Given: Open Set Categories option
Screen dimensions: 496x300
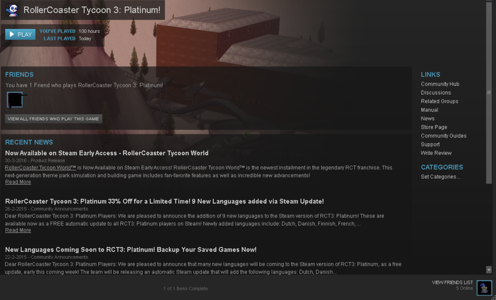Looking at the screenshot, I should click(440, 177).
